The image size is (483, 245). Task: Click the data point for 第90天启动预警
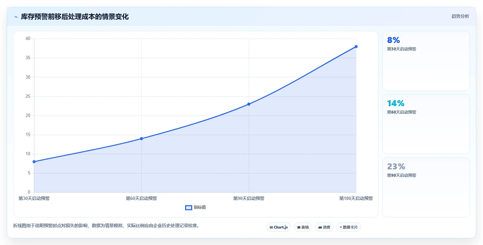249,104
